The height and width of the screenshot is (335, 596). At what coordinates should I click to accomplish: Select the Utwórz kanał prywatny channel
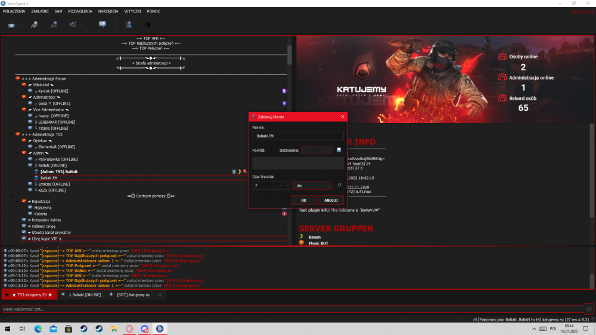click(51, 232)
